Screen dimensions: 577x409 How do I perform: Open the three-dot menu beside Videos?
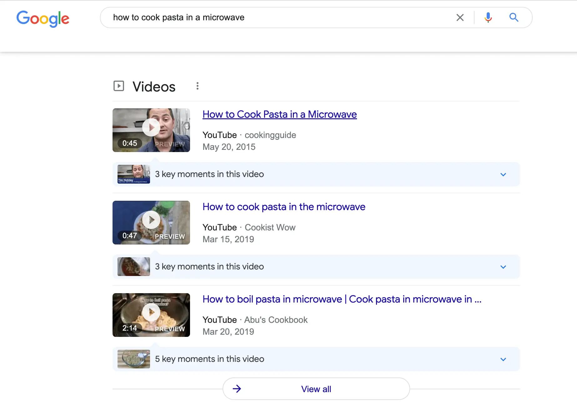[197, 86]
